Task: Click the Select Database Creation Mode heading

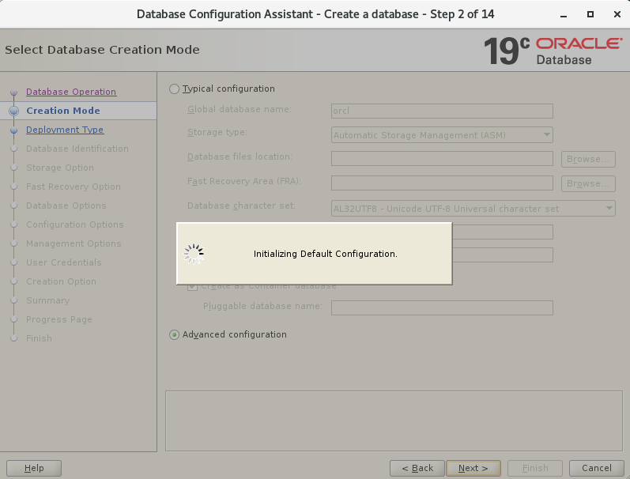Action: click(x=102, y=50)
